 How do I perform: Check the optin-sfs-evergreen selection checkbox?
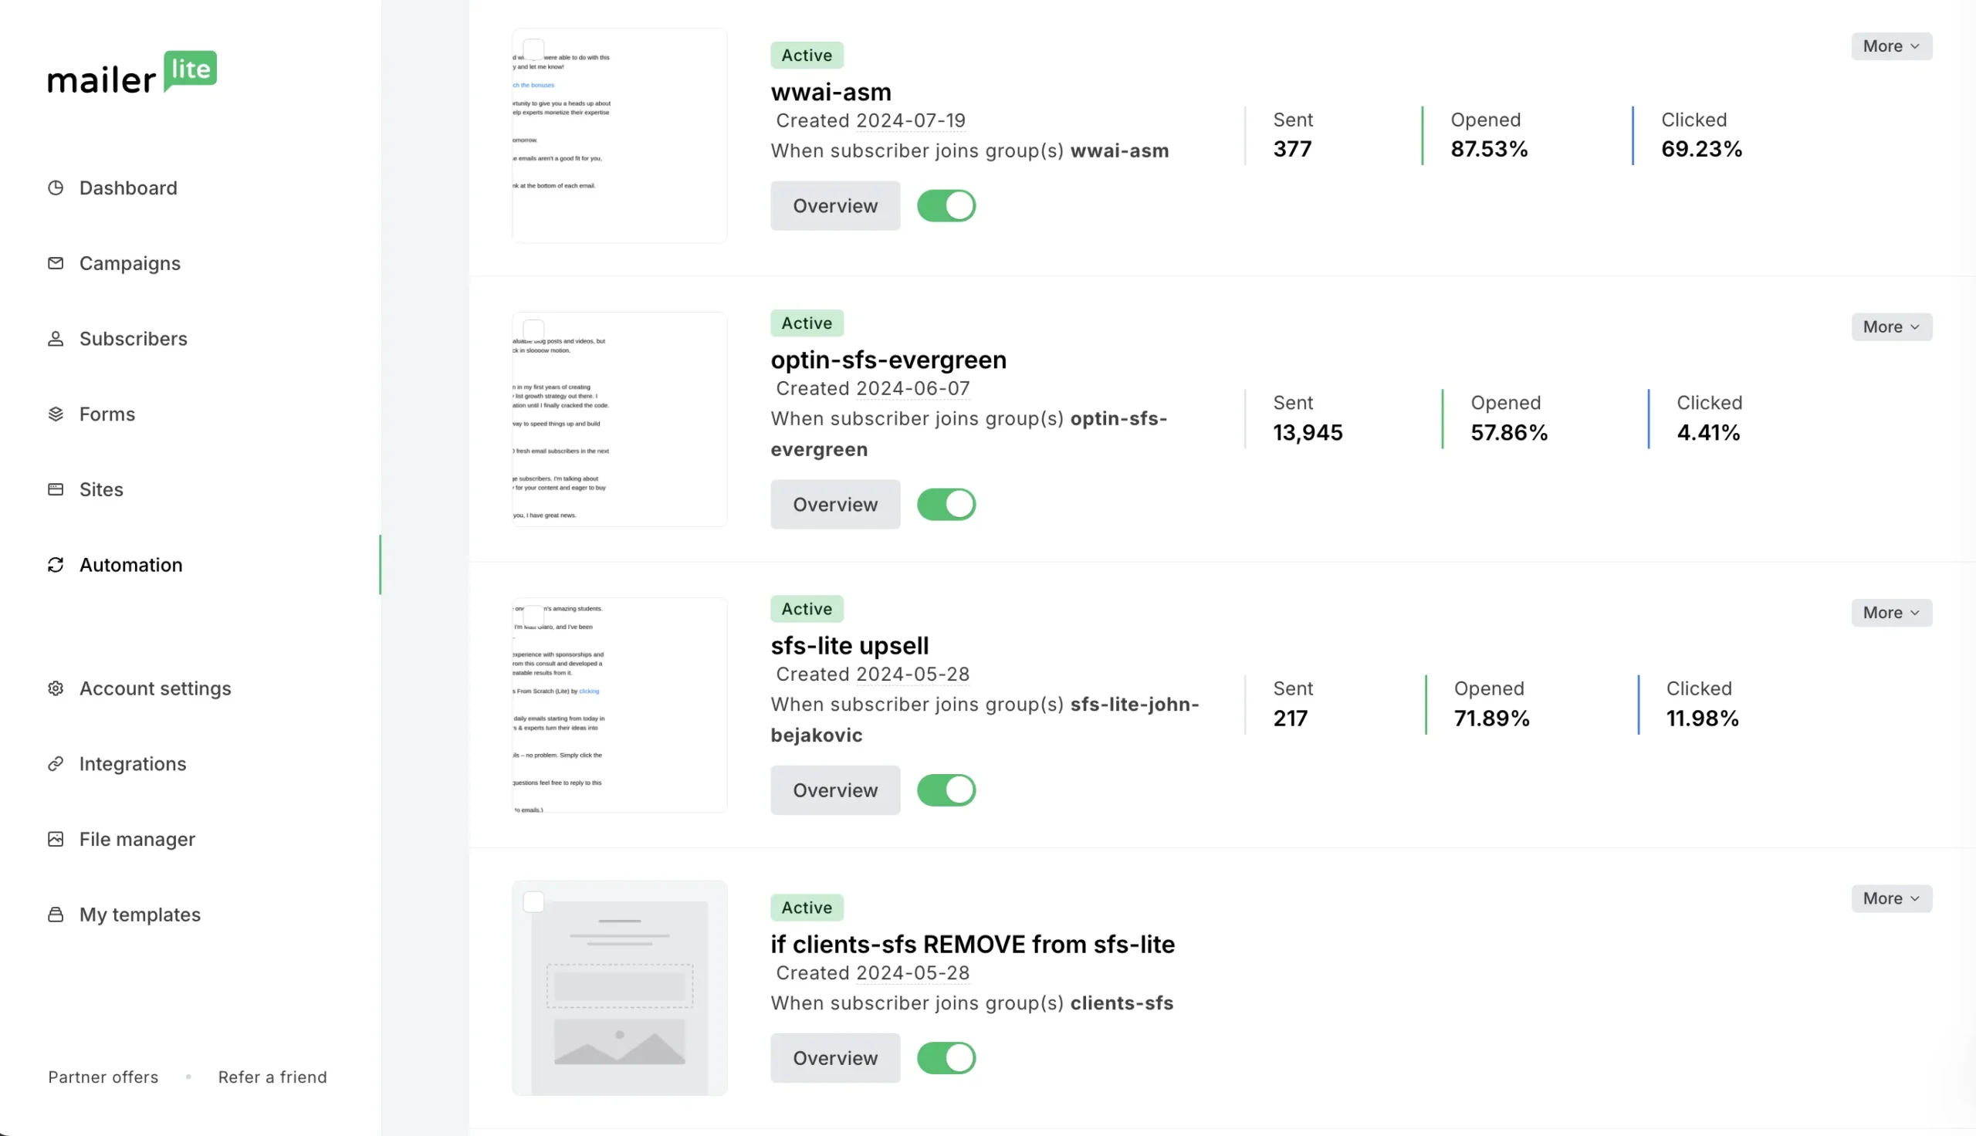pyautogui.click(x=533, y=330)
